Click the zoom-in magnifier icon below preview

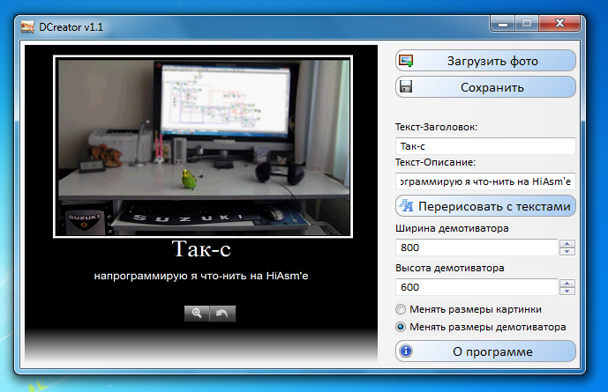197,313
